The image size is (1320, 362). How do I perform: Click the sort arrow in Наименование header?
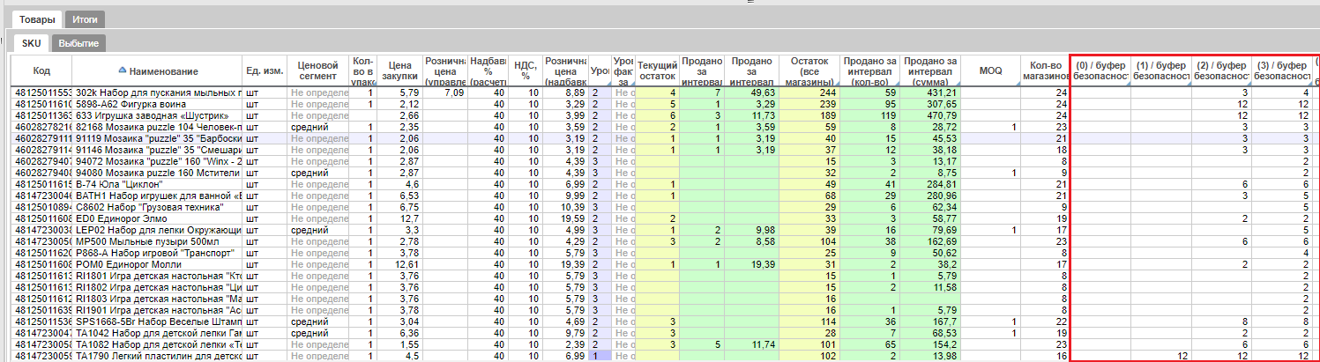[122, 70]
